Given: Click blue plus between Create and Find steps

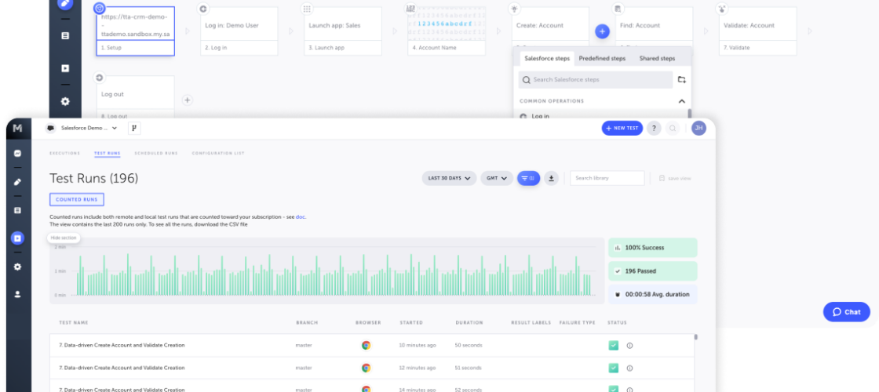Looking at the screenshot, I should click(602, 31).
